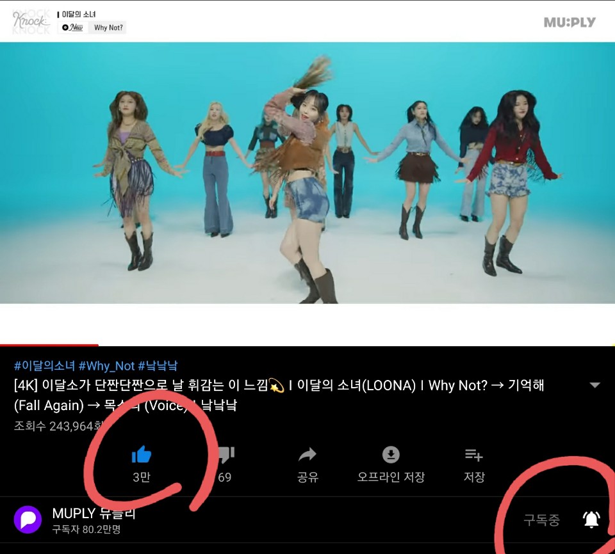Tap the 공유 share label
Image resolution: width=615 pixels, height=554 pixels.
click(307, 477)
